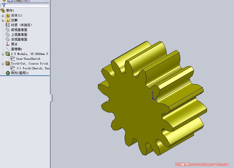Select the 右视基准面 label

pos(19,39)
